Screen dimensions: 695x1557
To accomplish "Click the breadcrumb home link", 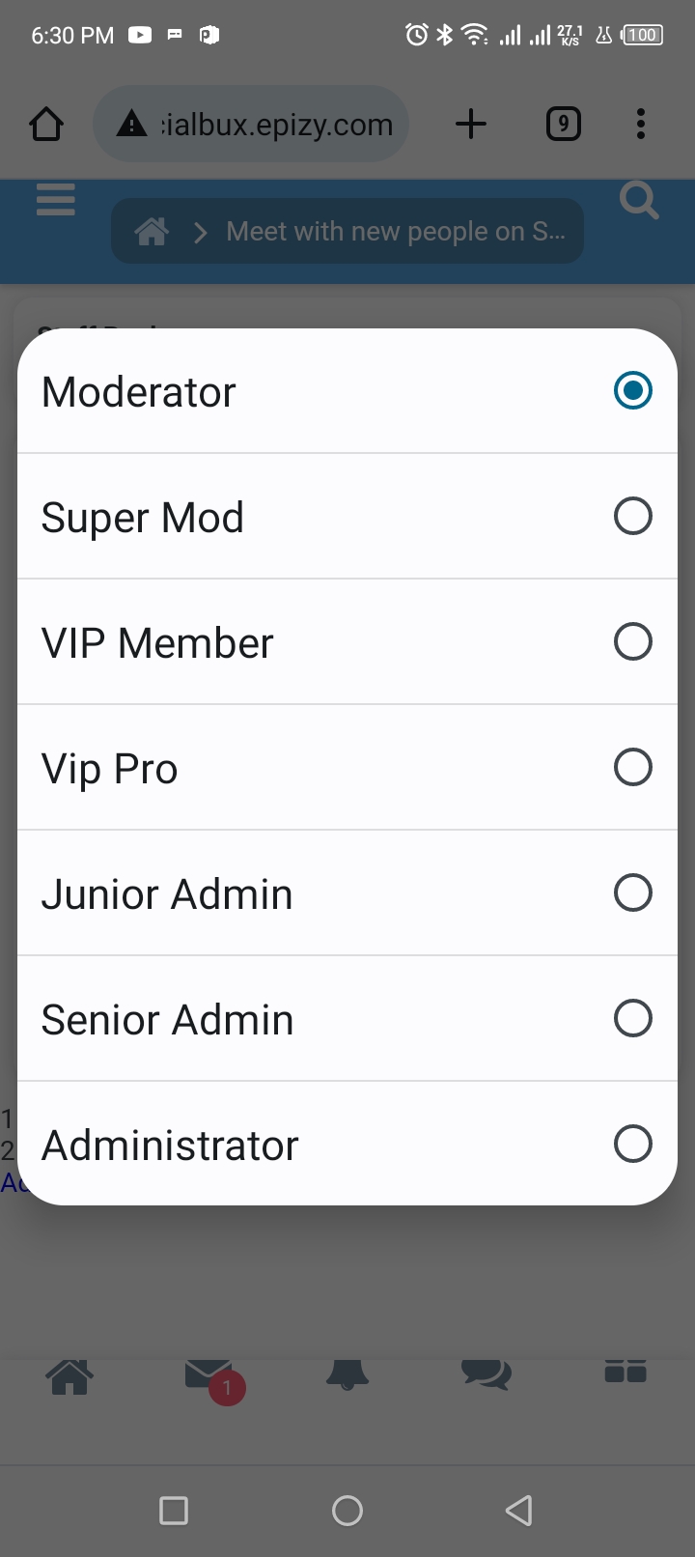I will click(152, 232).
